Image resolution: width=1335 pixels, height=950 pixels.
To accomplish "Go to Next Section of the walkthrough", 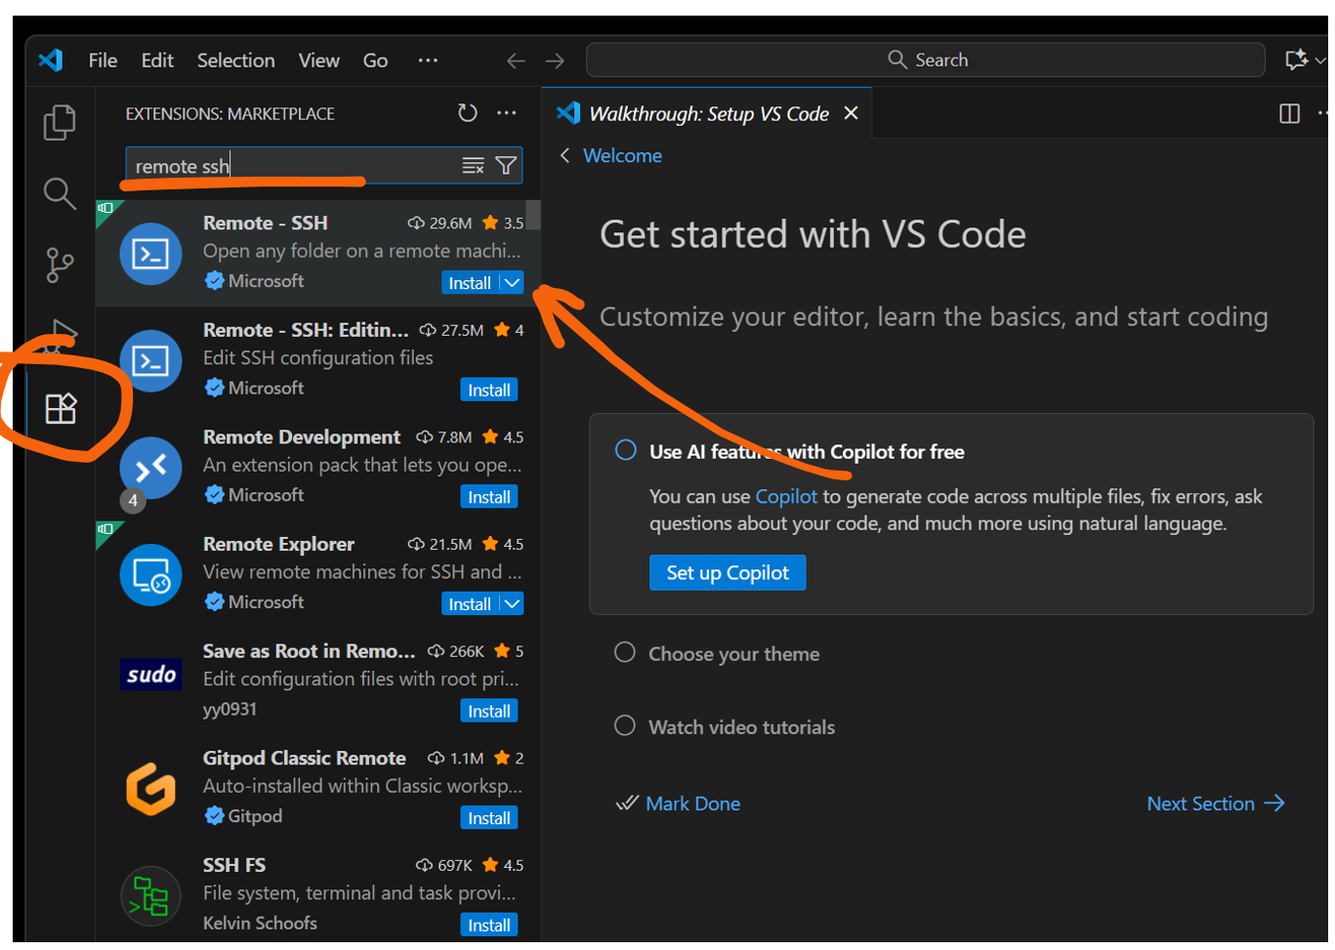I will tap(1215, 804).
